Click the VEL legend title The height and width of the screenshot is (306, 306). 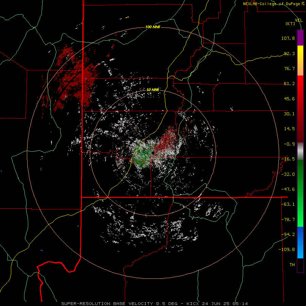coord(299,20)
